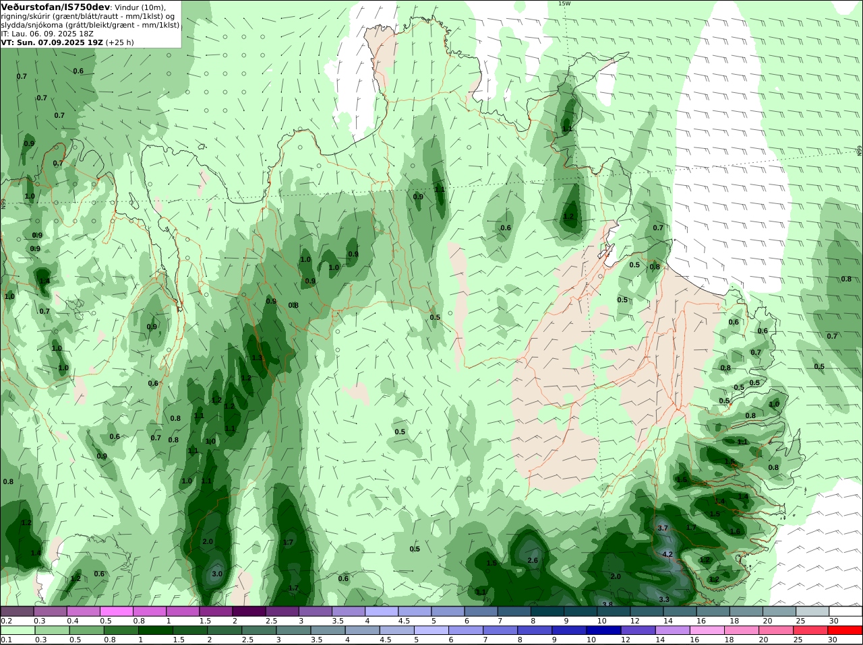Click the 3.0 precipitation value on the map
Viewport: 863px width, 645px height.
pos(217,574)
